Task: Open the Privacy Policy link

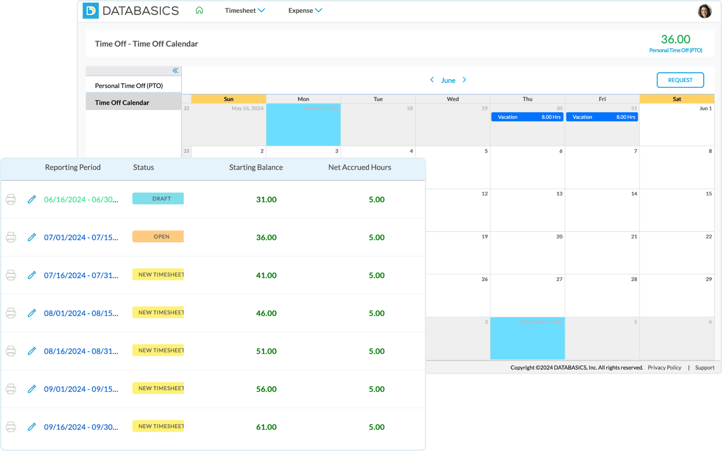Action: pyautogui.click(x=664, y=367)
